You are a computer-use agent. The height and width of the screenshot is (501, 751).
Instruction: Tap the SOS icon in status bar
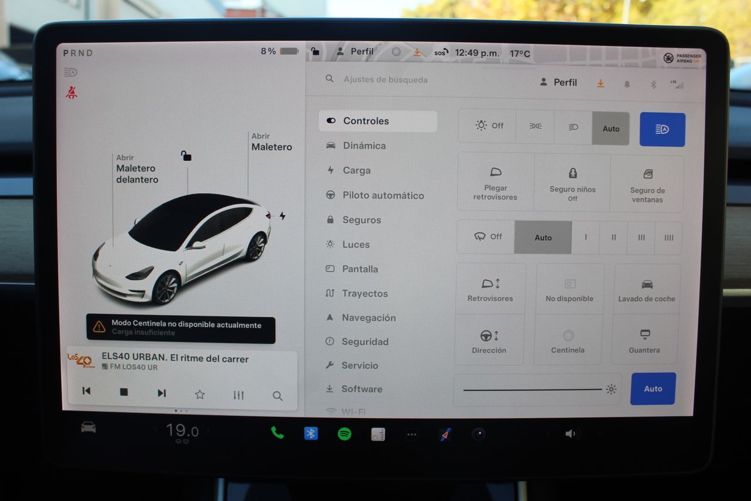[441, 52]
